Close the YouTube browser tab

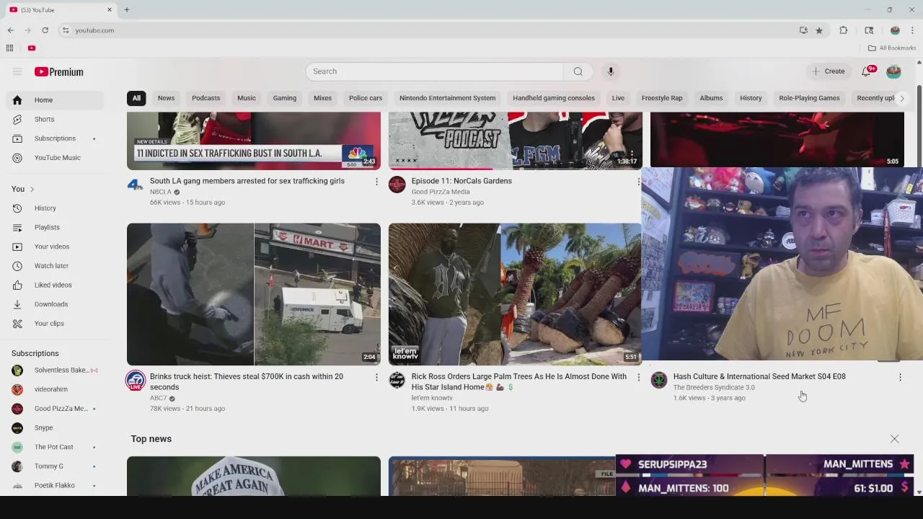coord(110,10)
